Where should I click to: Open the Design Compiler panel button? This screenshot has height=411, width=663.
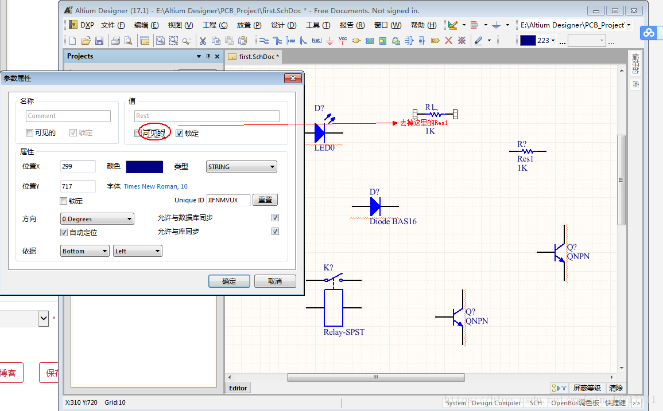[x=496, y=403]
